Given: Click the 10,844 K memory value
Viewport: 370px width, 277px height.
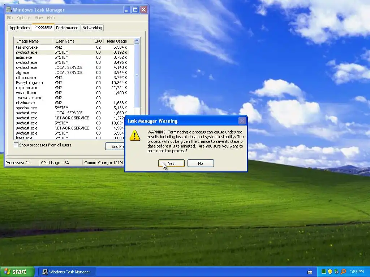Looking at the screenshot, I should coord(119,83).
